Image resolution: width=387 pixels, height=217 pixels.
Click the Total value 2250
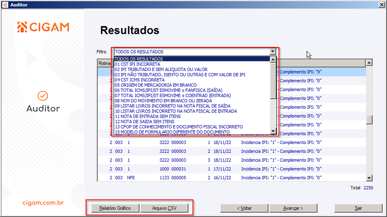coord(368,188)
